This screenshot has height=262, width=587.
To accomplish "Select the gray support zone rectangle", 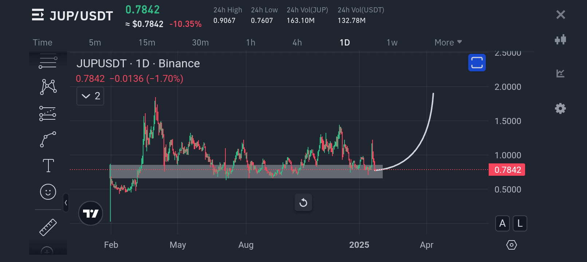I will [x=246, y=171].
